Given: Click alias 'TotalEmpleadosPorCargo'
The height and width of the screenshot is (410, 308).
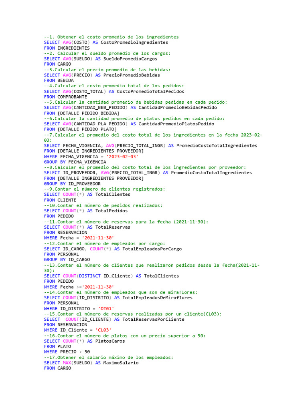Looking at the screenshot, I should (x=152, y=249).
